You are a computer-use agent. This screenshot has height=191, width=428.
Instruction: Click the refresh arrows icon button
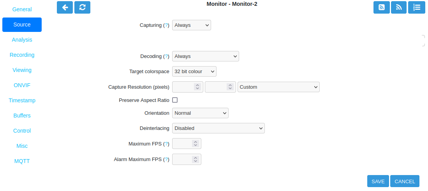coord(83,7)
